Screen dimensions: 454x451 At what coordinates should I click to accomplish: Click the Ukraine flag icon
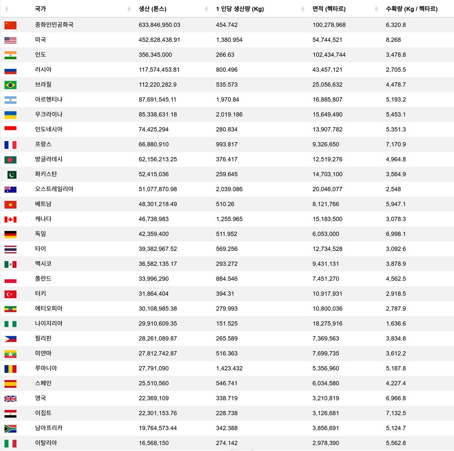[10, 115]
